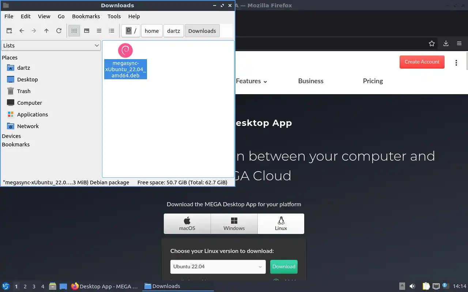Image resolution: width=468 pixels, height=292 pixels.
Task: Open the Pricing page on MEGA
Action: coord(373,81)
